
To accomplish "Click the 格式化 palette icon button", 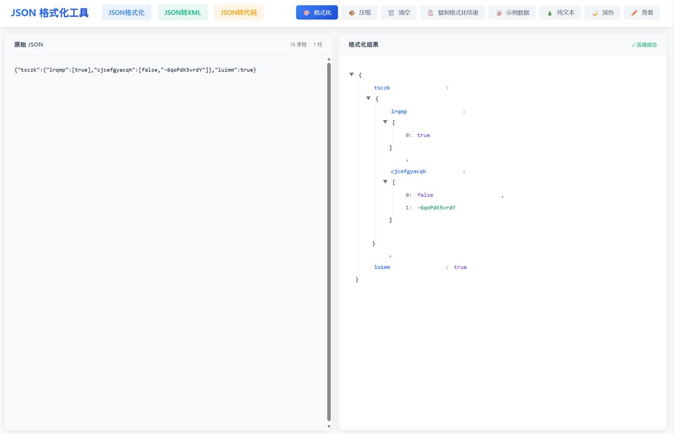I will click(x=307, y=13).
